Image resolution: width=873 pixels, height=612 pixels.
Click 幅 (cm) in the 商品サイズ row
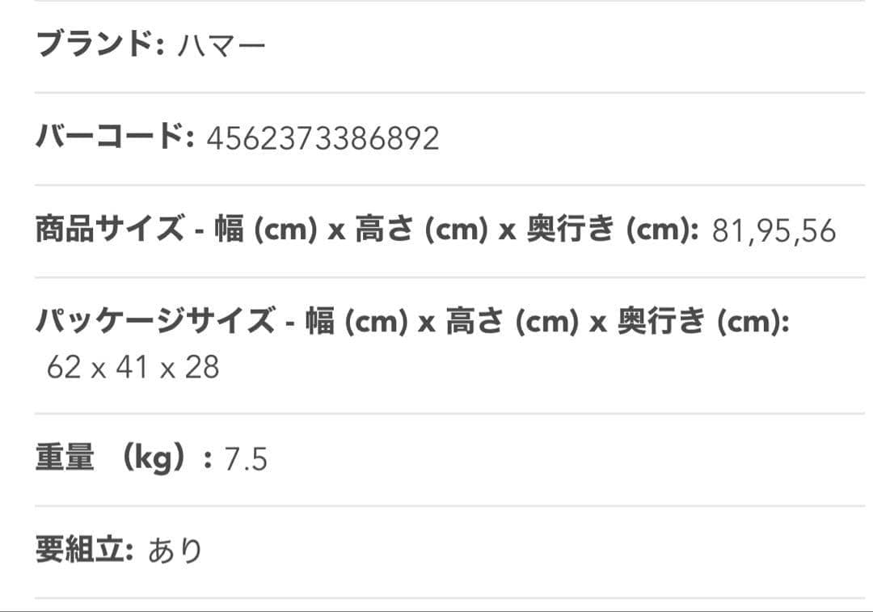pyautogui.click(x=264, y=231)
